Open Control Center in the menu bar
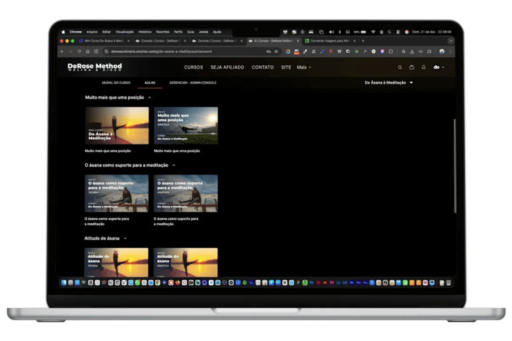The image size is (512, 341). [398, 32]
